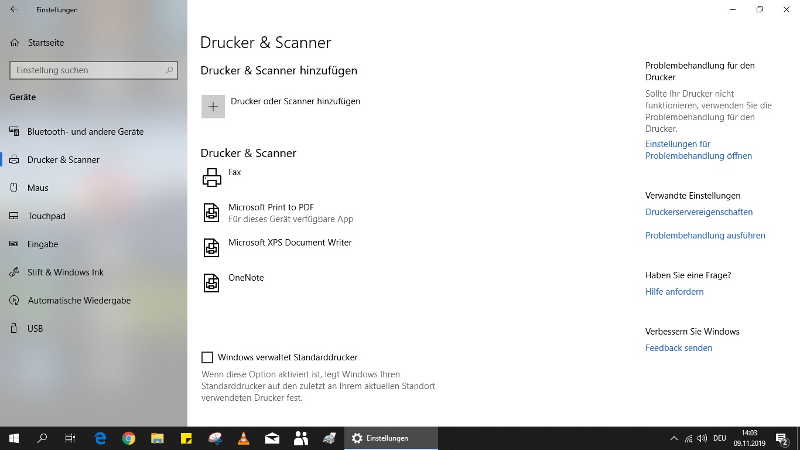Screen dimensions: 800x450
Task: Click the Fax printer icon
Action: pyautogui.click(x=211, y=178)
